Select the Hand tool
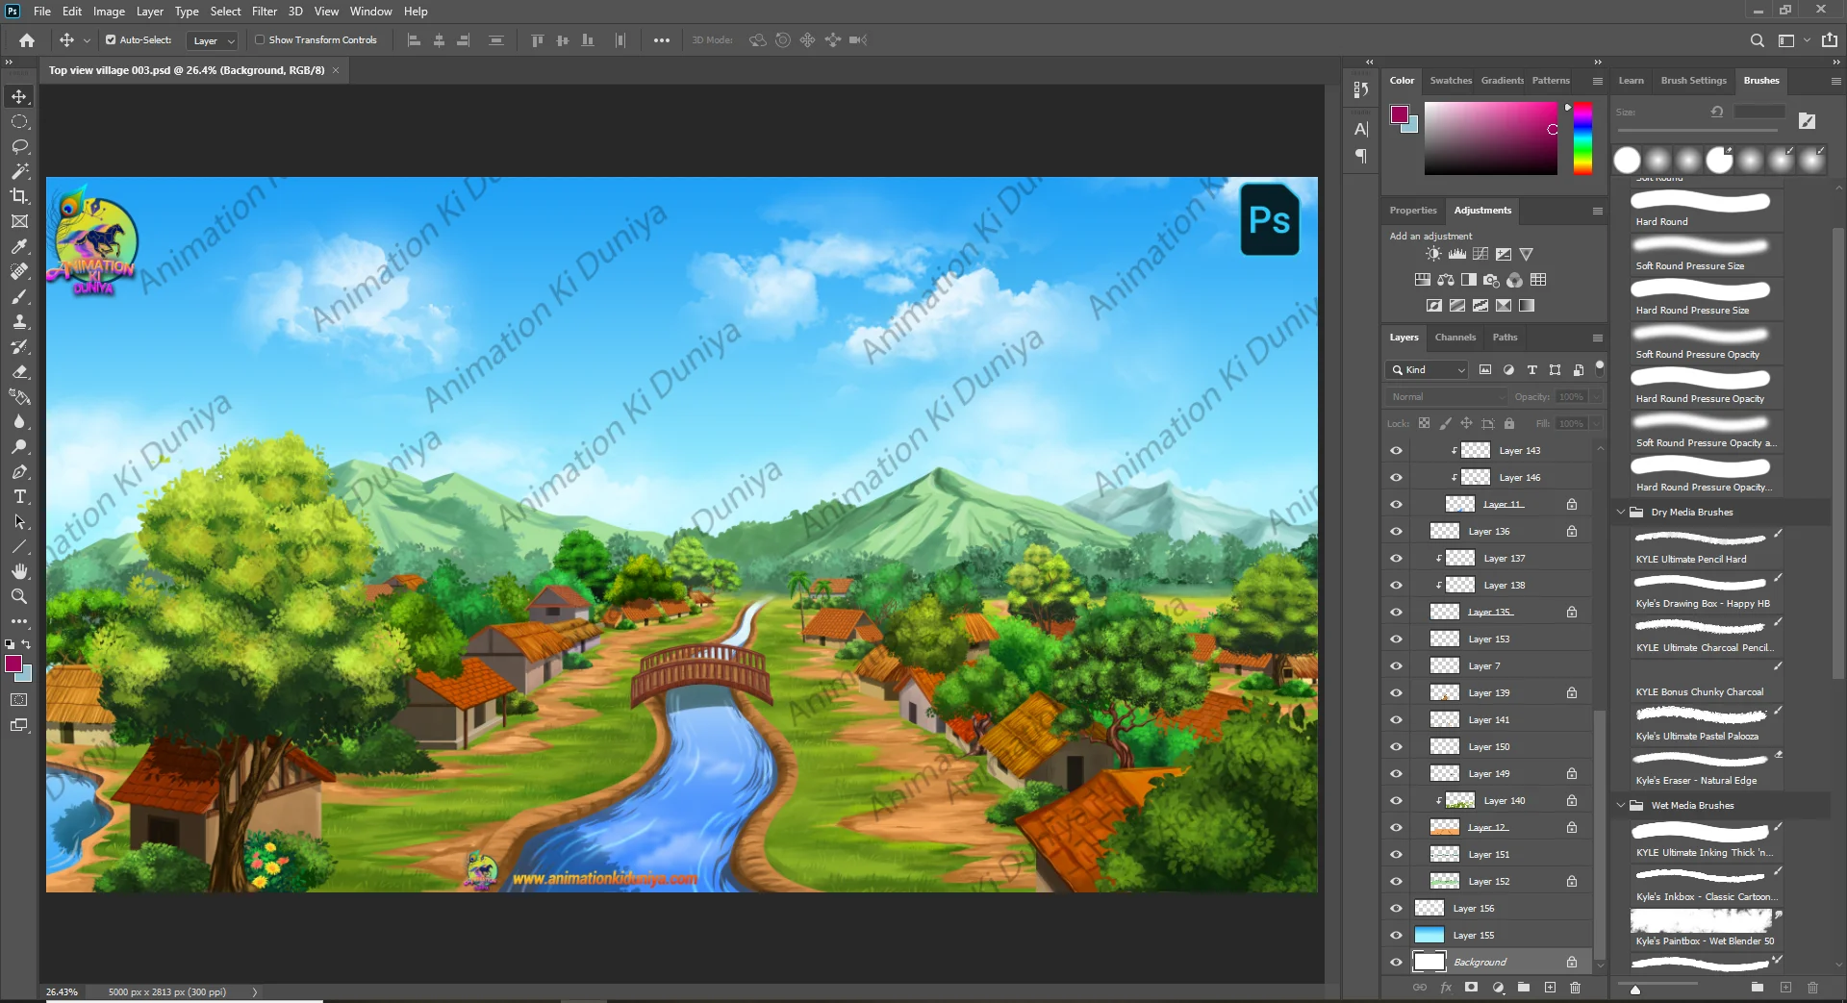This screenshot has width=1847, height=1003. coord(19,572)
